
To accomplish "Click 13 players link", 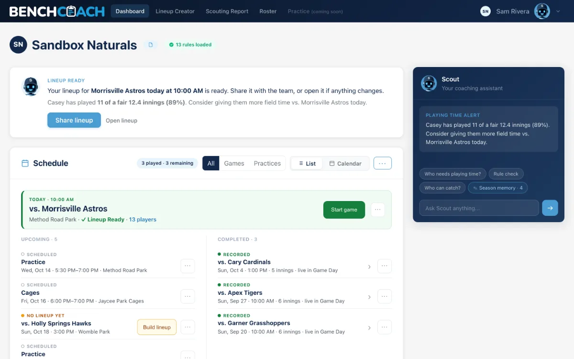I will click(x=143, y=219).
